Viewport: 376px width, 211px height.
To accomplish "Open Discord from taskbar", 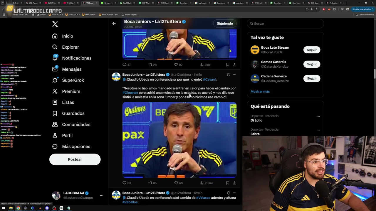I will [x=47, y=208].
